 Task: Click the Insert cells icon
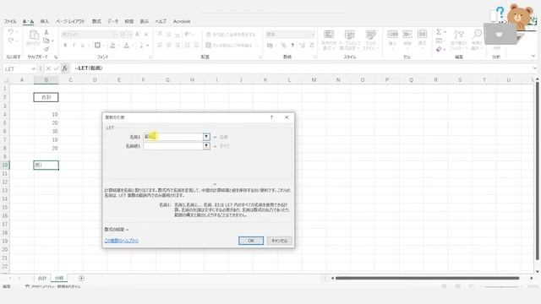click(392, 34)
